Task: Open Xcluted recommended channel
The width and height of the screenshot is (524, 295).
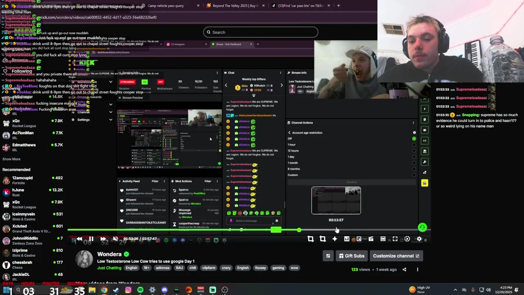Action: coord(33,228)
